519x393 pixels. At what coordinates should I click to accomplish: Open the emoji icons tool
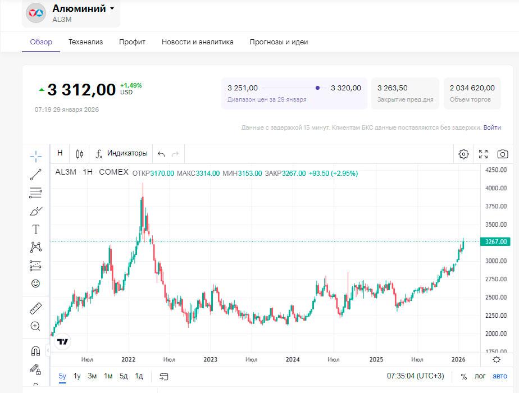tap(35, 284)
